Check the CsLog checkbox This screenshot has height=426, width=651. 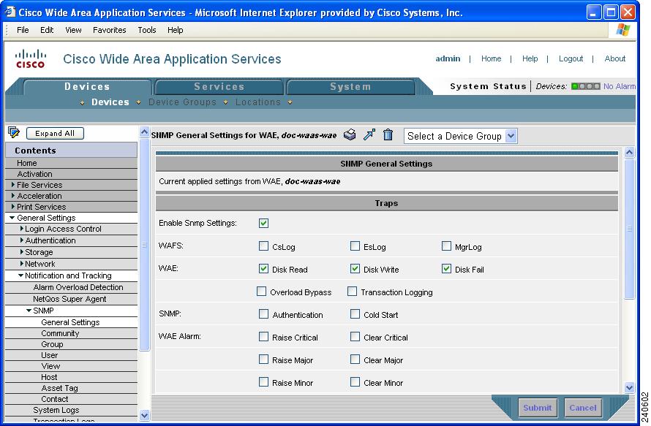point(263,246)
